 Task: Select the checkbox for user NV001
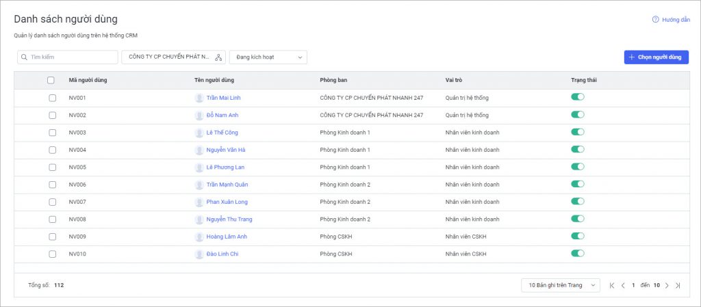[52, 98]
